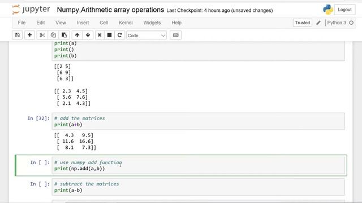
Task: Click into the print(a+b) cell
Action: (198, 121)
